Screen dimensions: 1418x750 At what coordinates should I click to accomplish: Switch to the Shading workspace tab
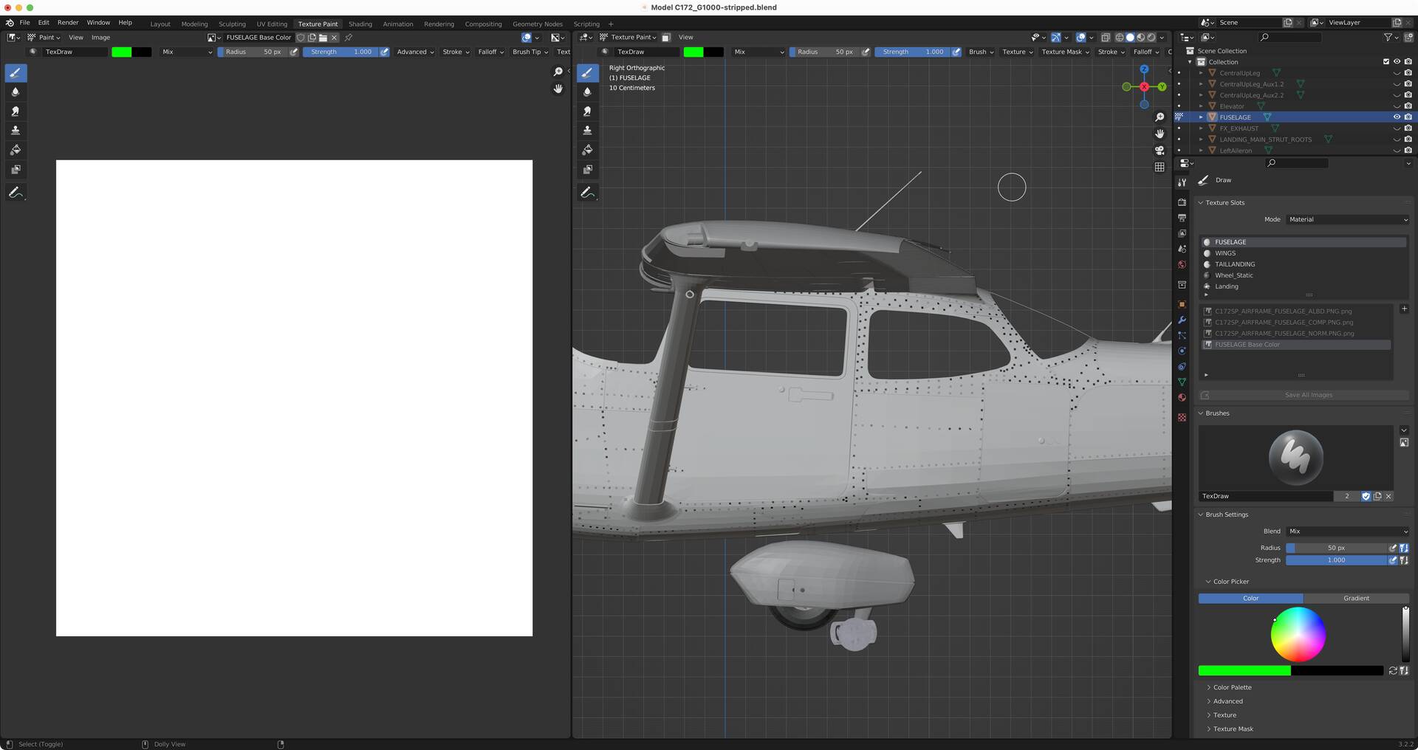click(360, 24)
